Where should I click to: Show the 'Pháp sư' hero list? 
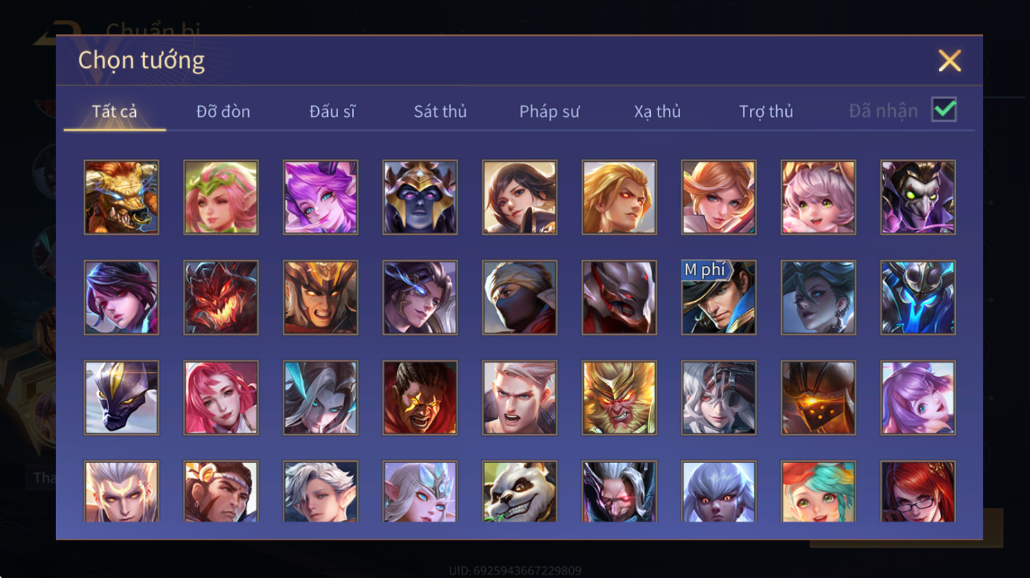point(549,111)
